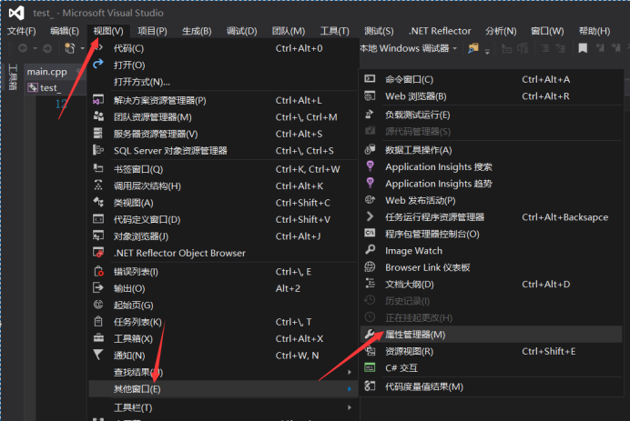The height and width of the screenshot is (421, 630).
Task: Click the 代码定义窗口 icon
Action: [x=98, y=219]
